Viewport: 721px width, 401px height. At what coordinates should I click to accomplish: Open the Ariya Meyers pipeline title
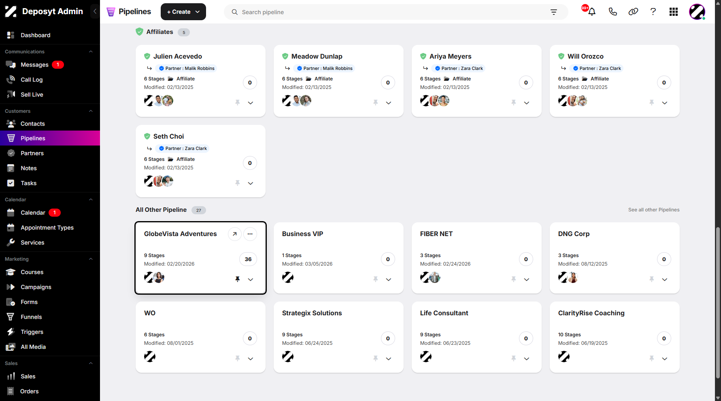450,56
